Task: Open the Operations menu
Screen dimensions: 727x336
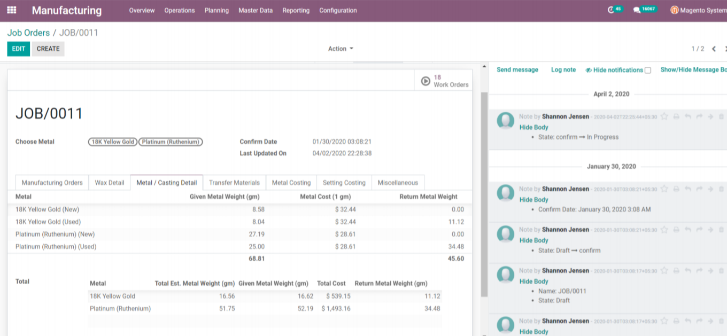Action: coord(180,10)
